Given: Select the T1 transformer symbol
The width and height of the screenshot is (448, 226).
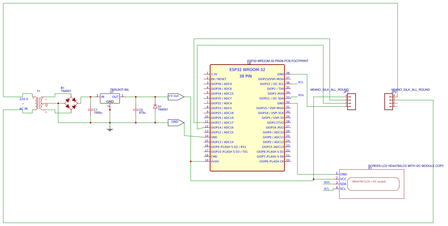Looking at the screenshot, I should (39, 103).
